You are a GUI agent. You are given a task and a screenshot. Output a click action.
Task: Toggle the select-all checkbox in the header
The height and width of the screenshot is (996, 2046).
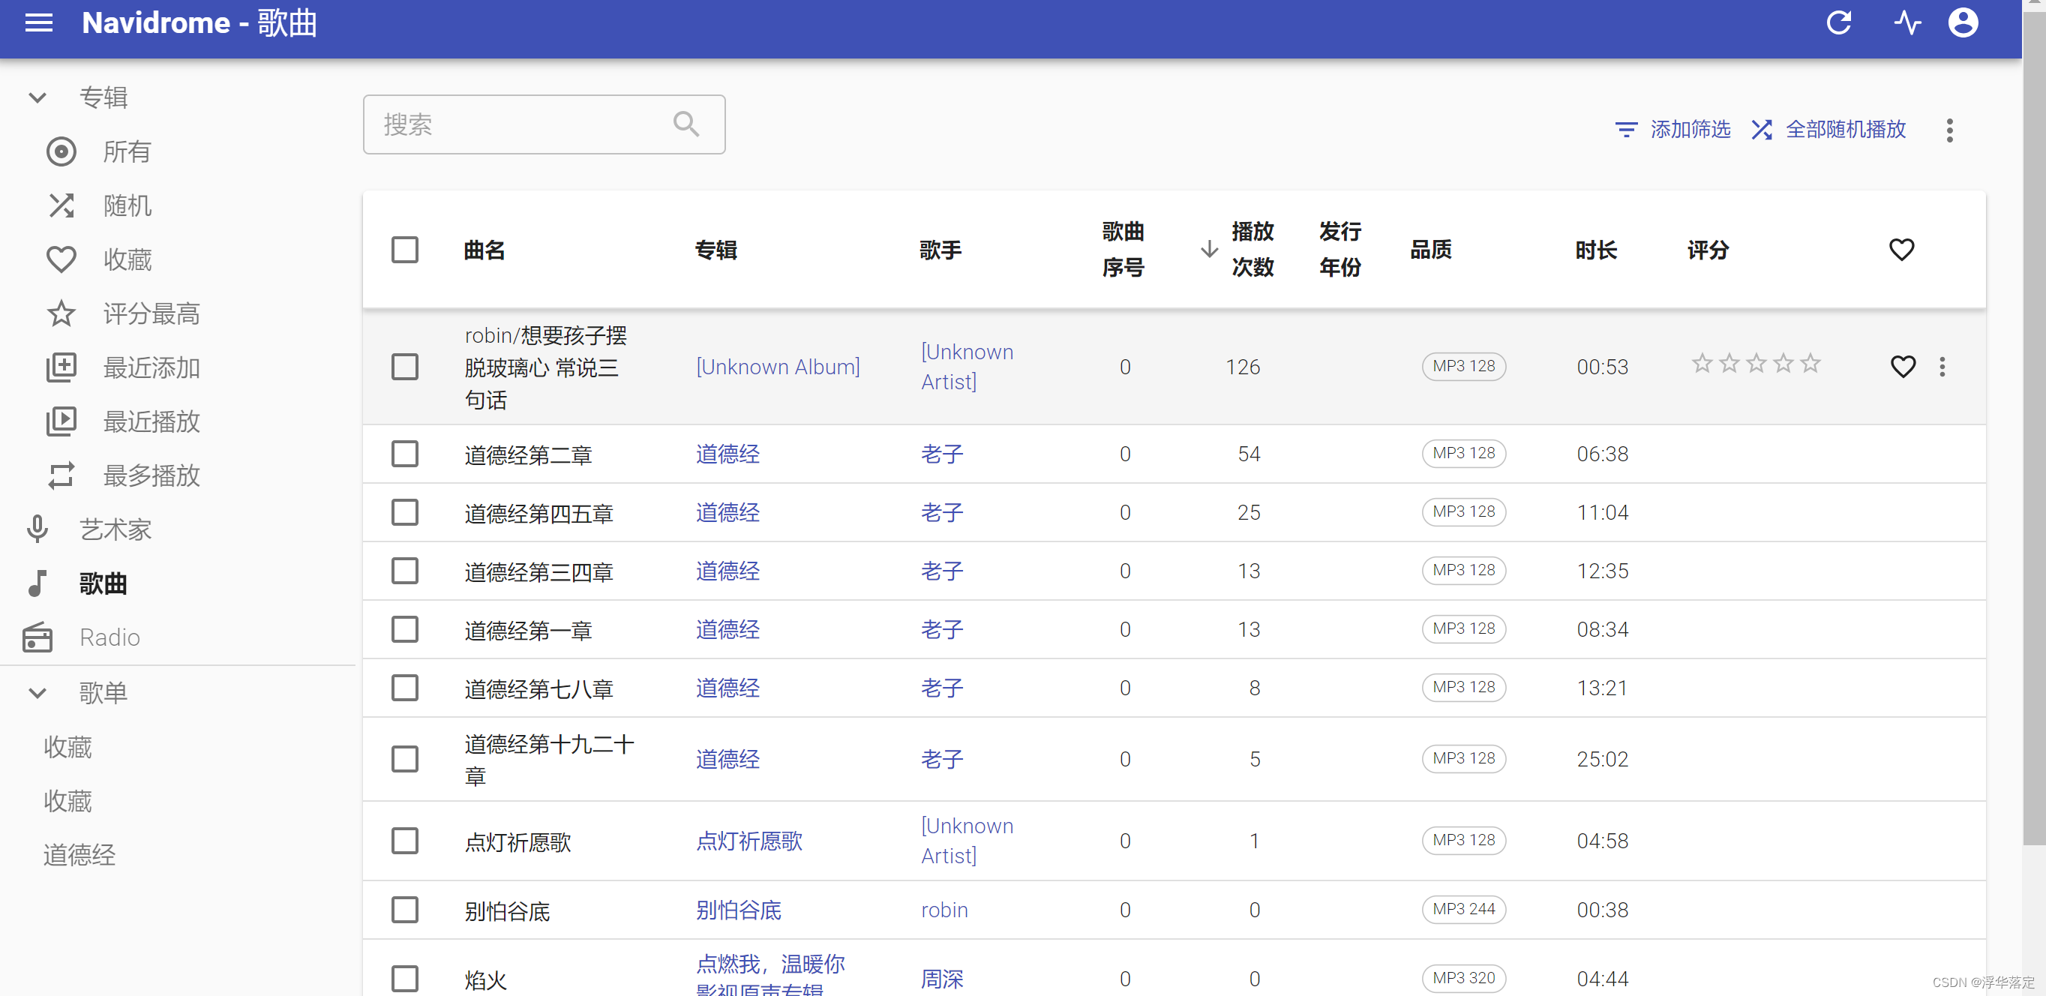[x=404, y=250]
